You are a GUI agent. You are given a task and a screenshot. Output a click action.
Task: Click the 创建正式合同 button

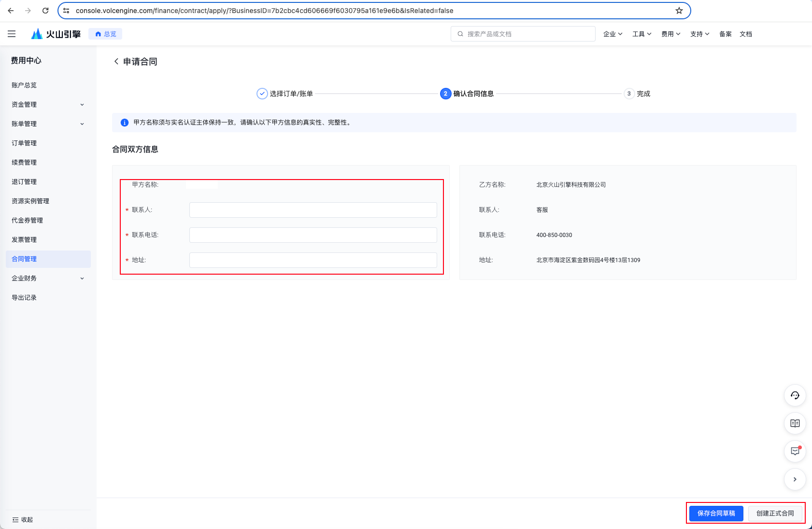pyautogui.click(x=775, y=514)
